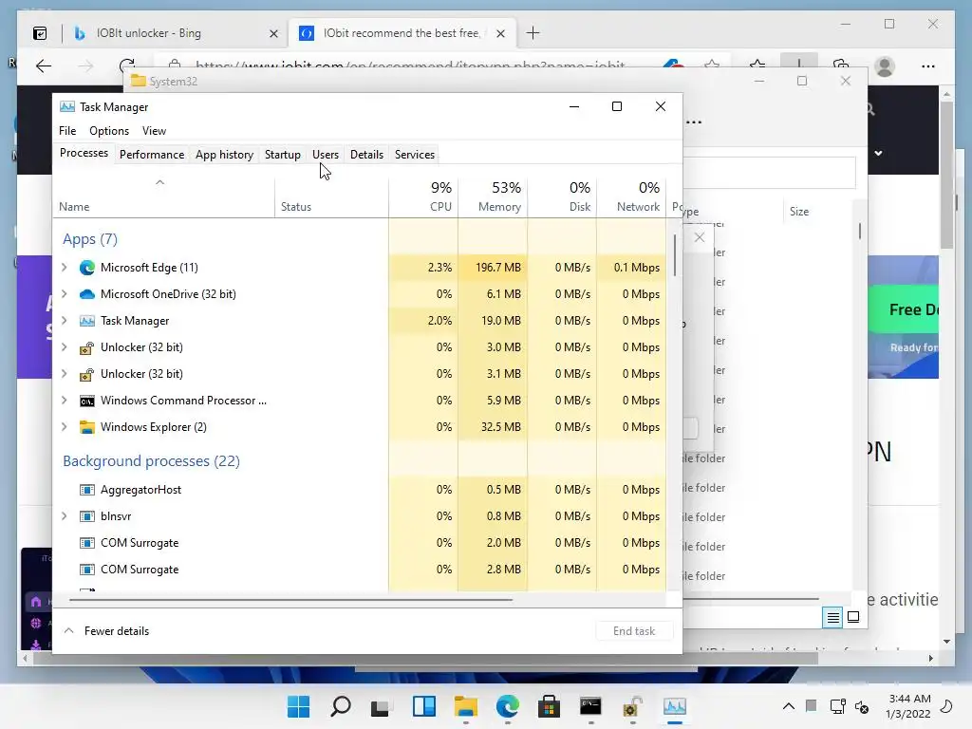Click the Windows Command Processor icon
972x729 pixels.
87,401
